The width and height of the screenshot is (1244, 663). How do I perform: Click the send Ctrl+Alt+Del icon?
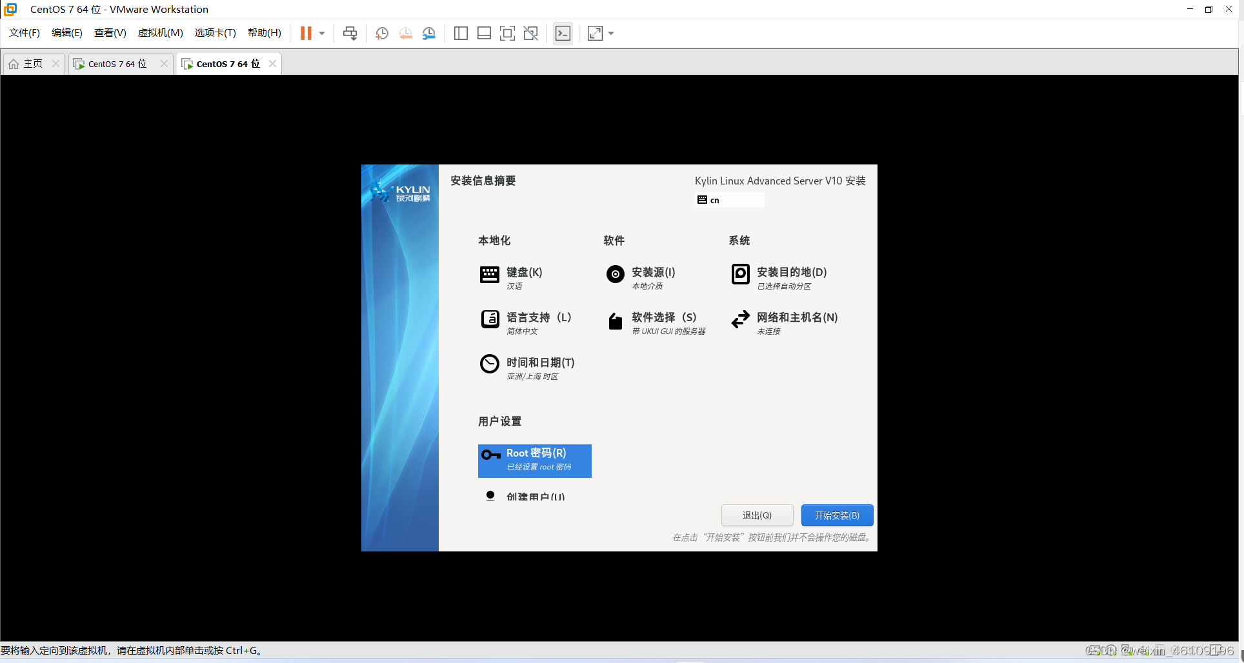(x=350, y=33)
